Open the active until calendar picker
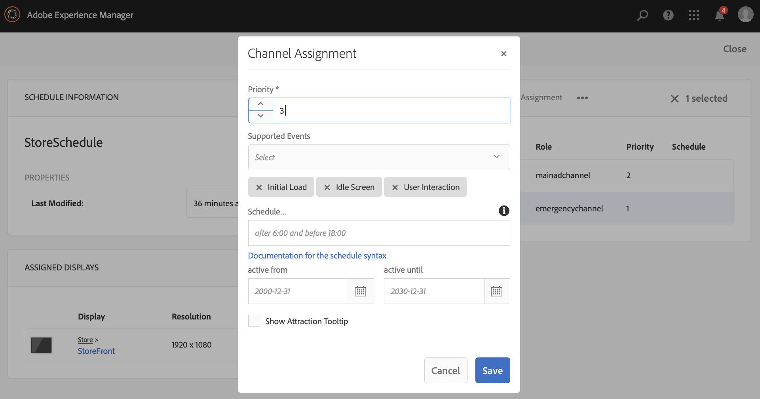The image size is (760, 399). tap(496, 291)
